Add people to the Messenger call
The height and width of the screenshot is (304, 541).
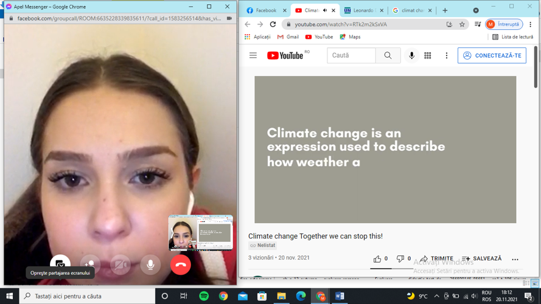point(90,264)
